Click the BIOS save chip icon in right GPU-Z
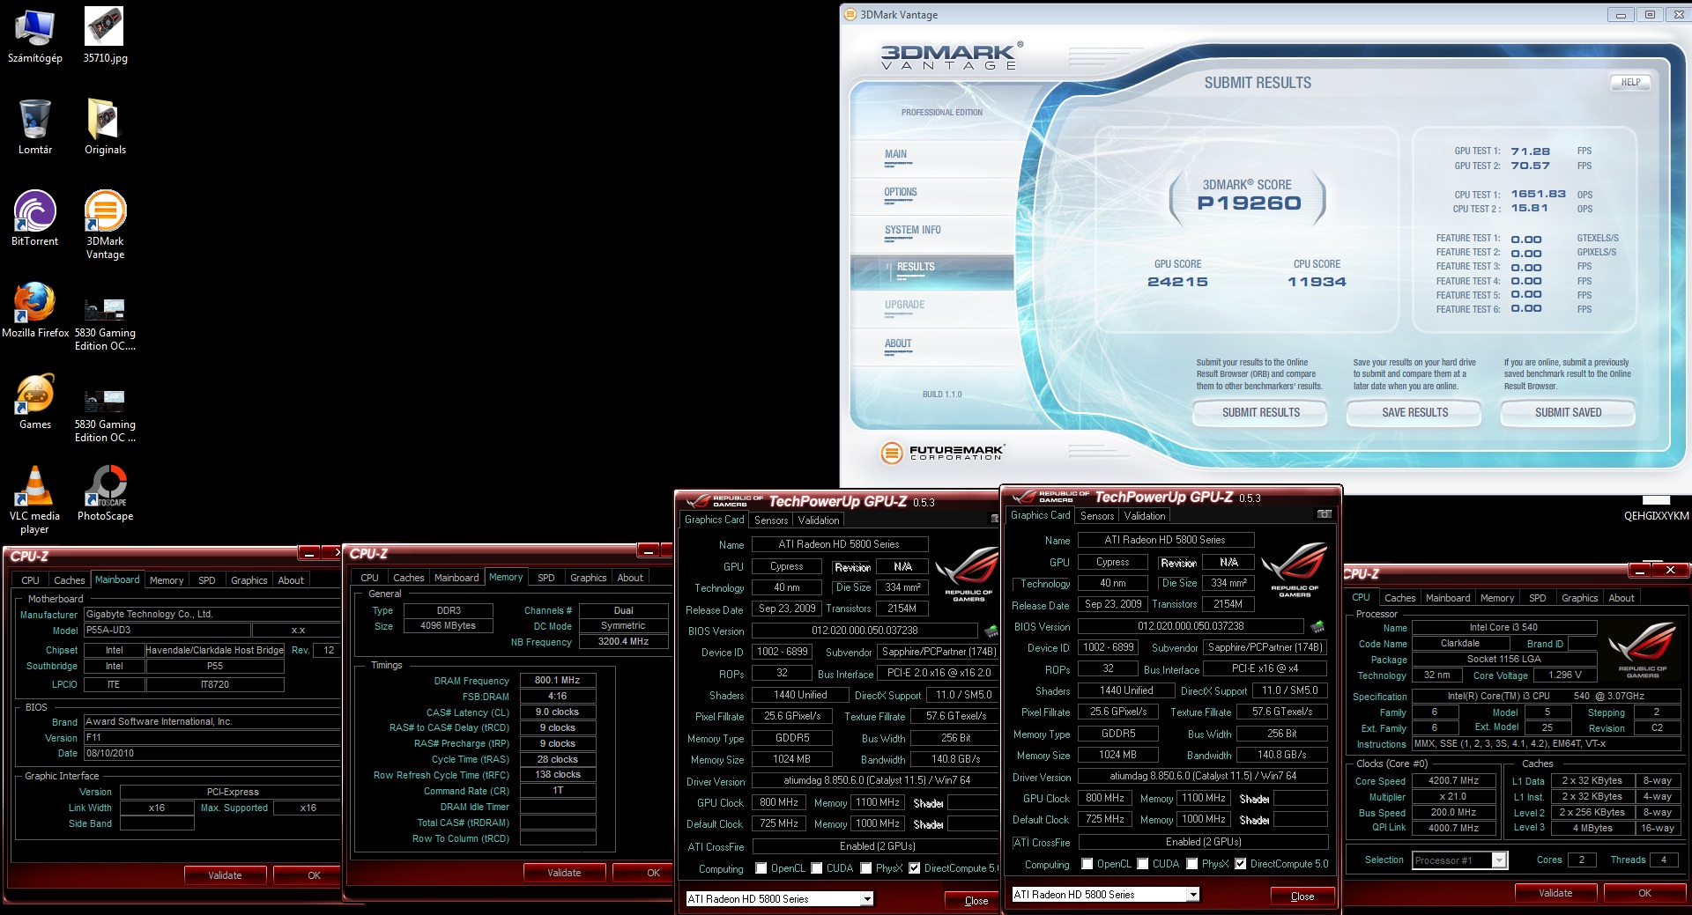1692x915 pixels. tap(1317, 627)
